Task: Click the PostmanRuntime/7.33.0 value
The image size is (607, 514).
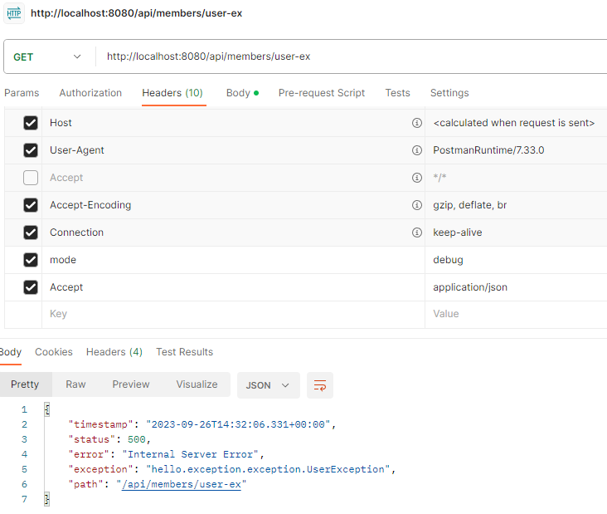Action: tap(488, 150)
